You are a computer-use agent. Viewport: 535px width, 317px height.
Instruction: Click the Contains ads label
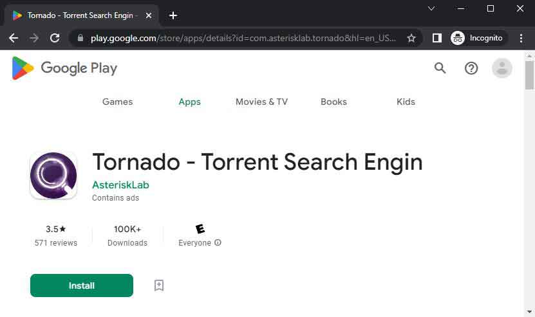tap(115, 197)
